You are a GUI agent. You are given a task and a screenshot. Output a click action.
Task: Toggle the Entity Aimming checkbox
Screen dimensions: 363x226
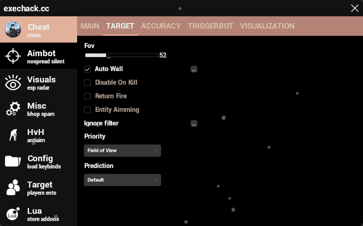click(x=88, y=110)
